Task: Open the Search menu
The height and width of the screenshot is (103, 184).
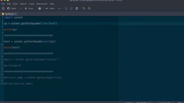Action: coord(23,4)
